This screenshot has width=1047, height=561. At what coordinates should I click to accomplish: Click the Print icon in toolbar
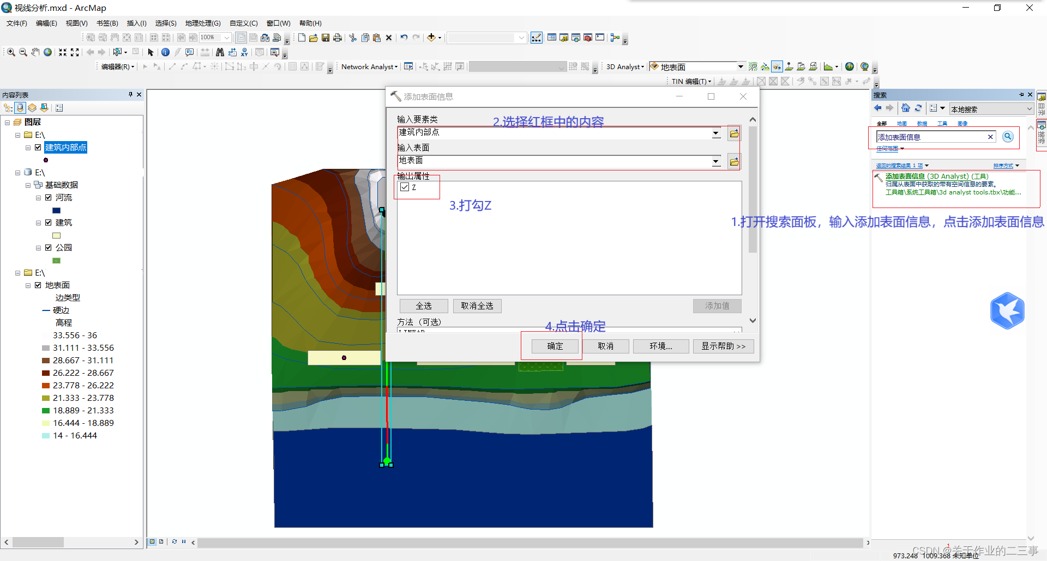point(337,38)
